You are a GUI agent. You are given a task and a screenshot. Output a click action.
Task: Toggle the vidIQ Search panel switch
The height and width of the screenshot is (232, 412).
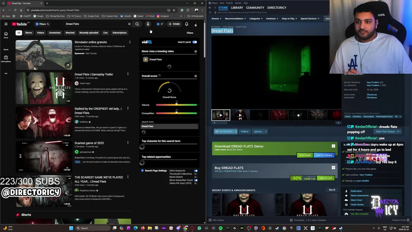(194, 42)
